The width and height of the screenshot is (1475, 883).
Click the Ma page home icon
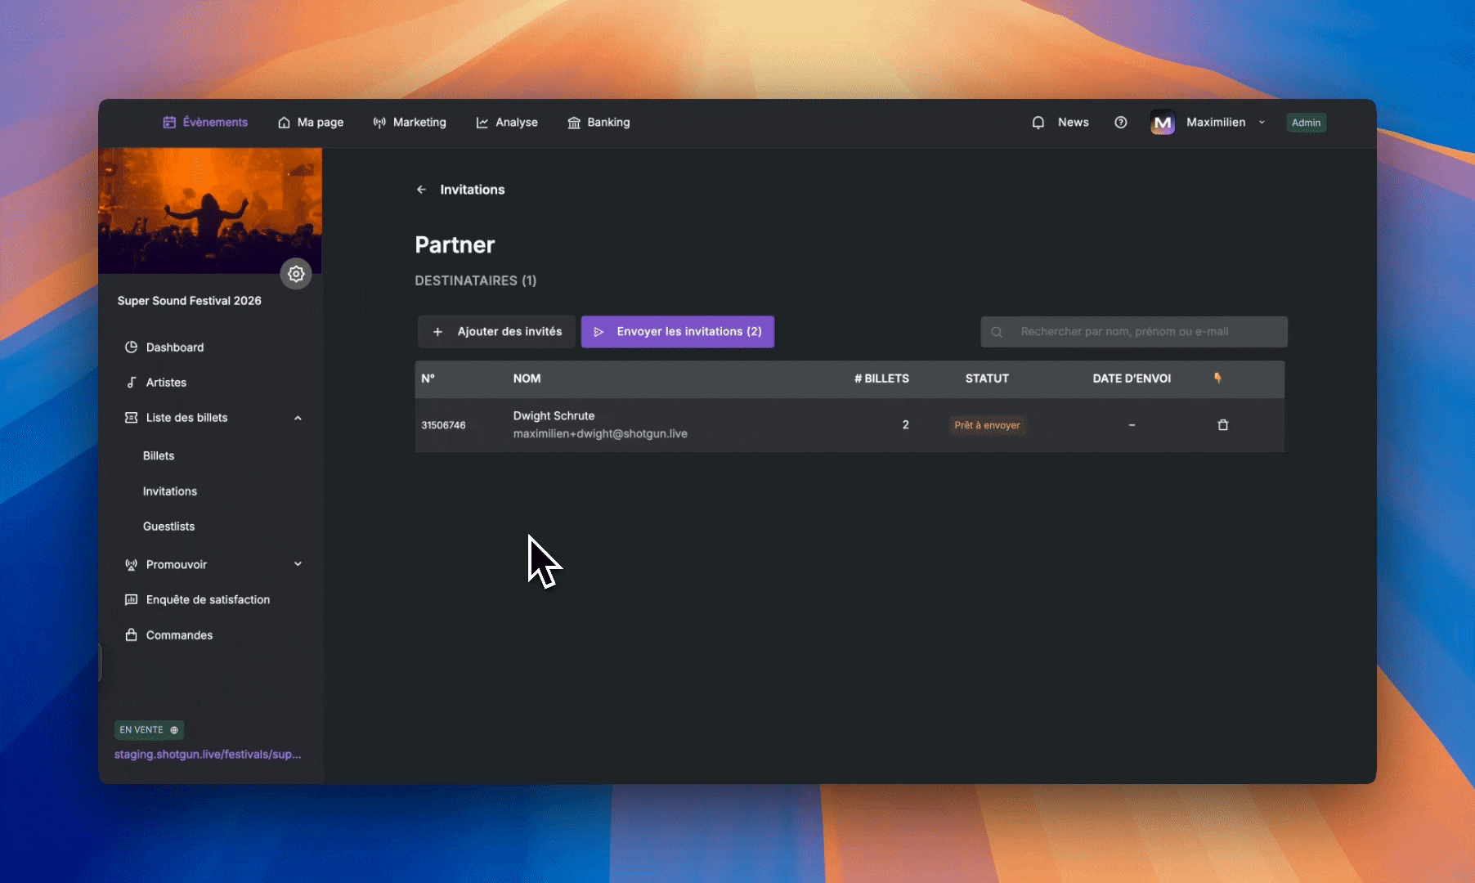coord(284,123)
